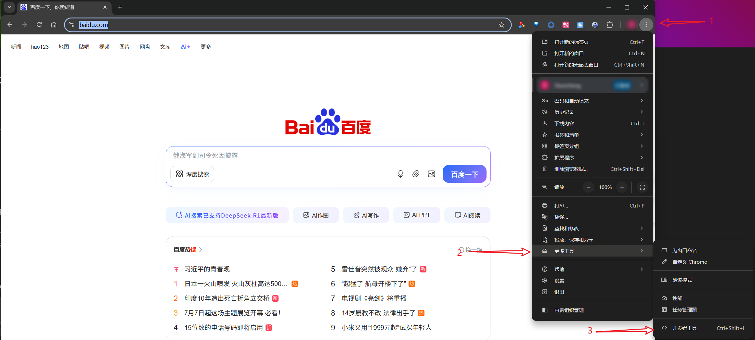This screenshot has width=755, height=340.
Task: Open the hao123 link
Action: tap(40, 47)
